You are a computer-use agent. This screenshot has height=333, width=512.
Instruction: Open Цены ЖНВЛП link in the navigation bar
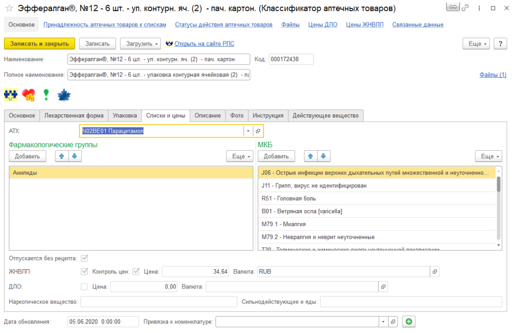(x=364, y=25)
